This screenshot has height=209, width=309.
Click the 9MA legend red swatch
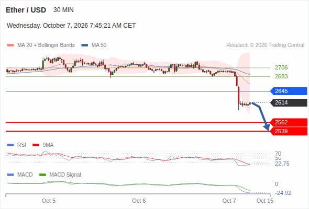[x=36, y=145]
